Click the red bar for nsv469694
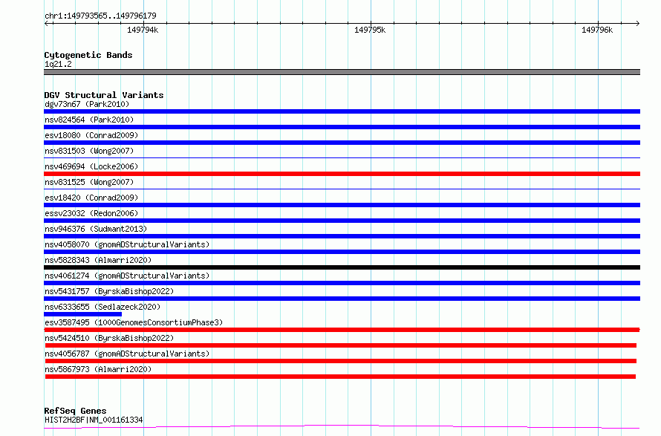Image resolution: width=661 pixels, height=436 pixels. [342, 174]
